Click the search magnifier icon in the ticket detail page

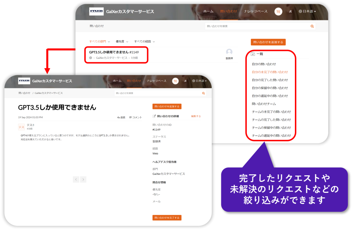[x=203, y=93]
